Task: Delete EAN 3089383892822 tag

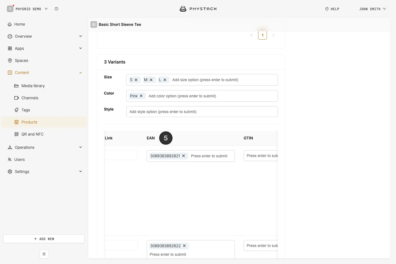Action: point(184,246)
